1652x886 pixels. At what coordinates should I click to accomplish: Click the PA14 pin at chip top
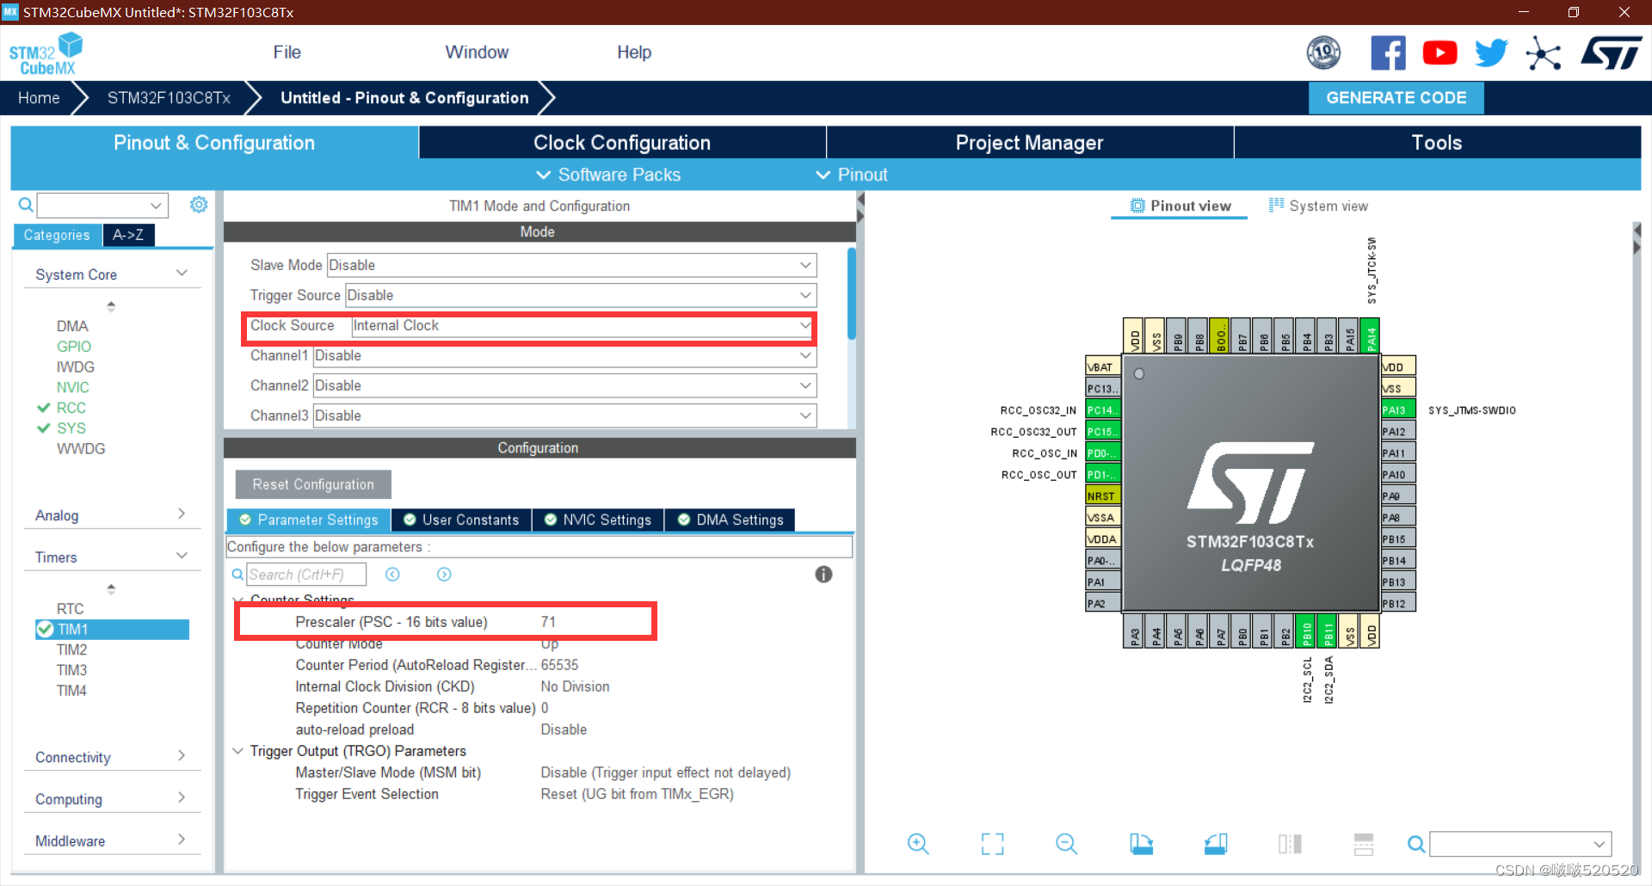(x=1371, y=335)
